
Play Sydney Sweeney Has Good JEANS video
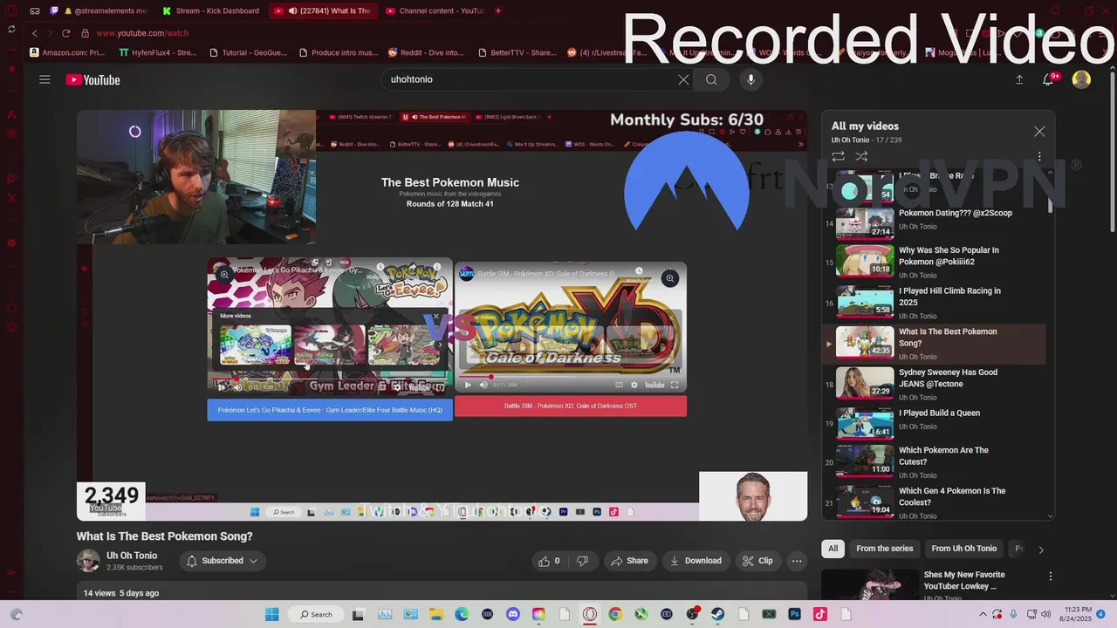point(934,384)
